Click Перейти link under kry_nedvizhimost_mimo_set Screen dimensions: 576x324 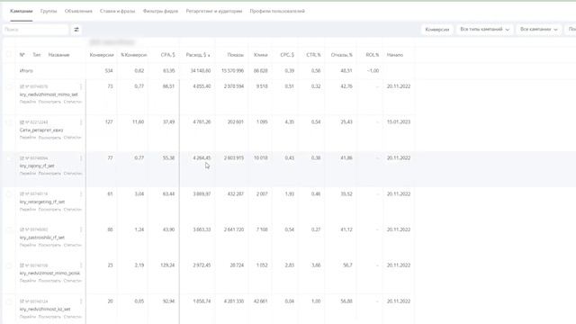(x=28, y=102)
